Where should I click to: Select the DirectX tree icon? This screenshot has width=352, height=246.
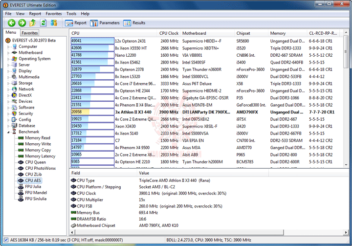point(15,95)
